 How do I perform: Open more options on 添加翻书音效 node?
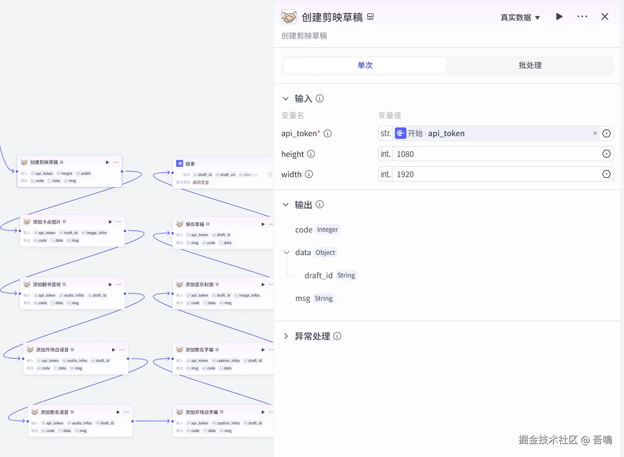pyautogui.click(x=118, y=285)
